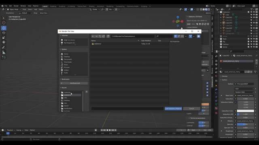259x145 pixels.
Task: Click Load Substance Material button
Action: tap(173, 108)
